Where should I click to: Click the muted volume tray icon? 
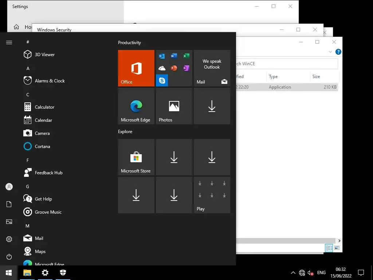(310, 273)
